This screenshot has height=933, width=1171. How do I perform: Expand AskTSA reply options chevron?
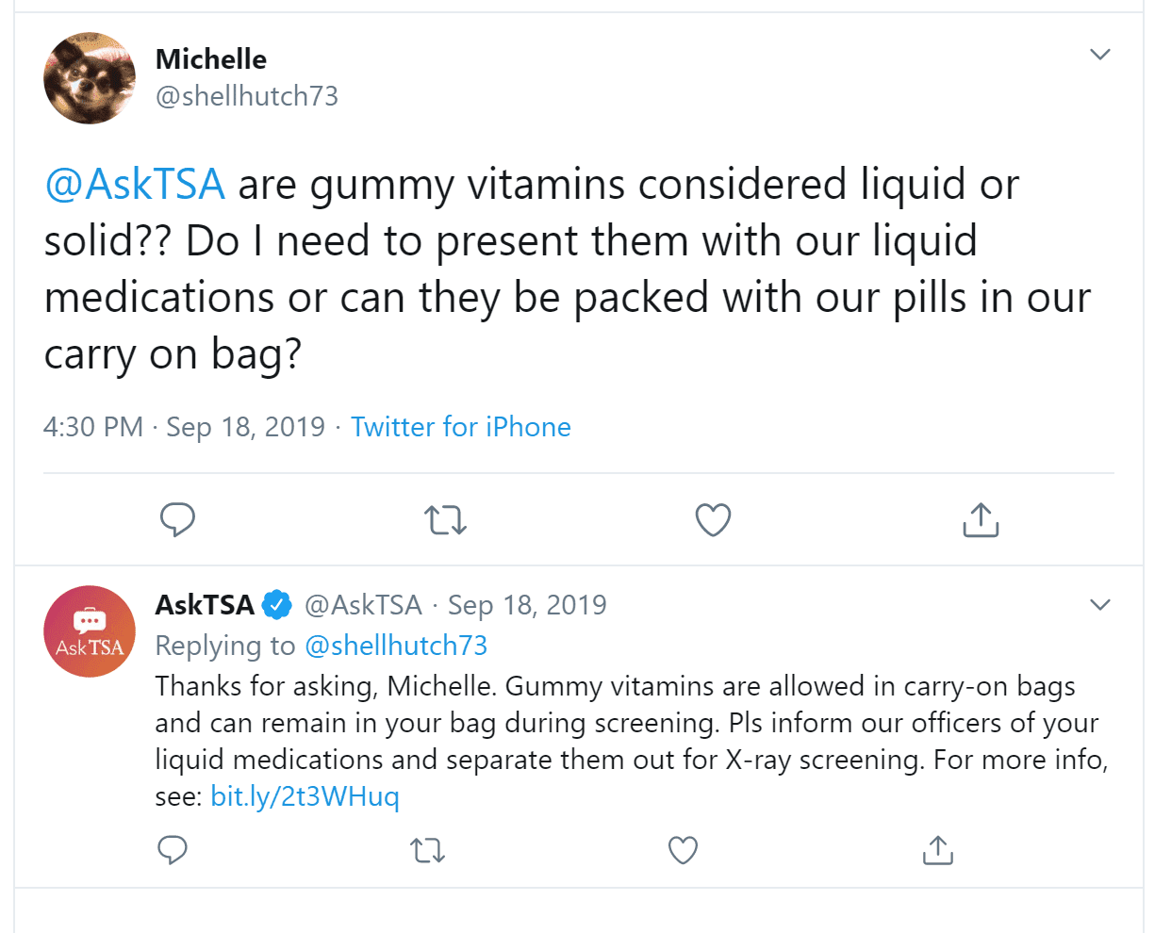tap(1099, 604)
